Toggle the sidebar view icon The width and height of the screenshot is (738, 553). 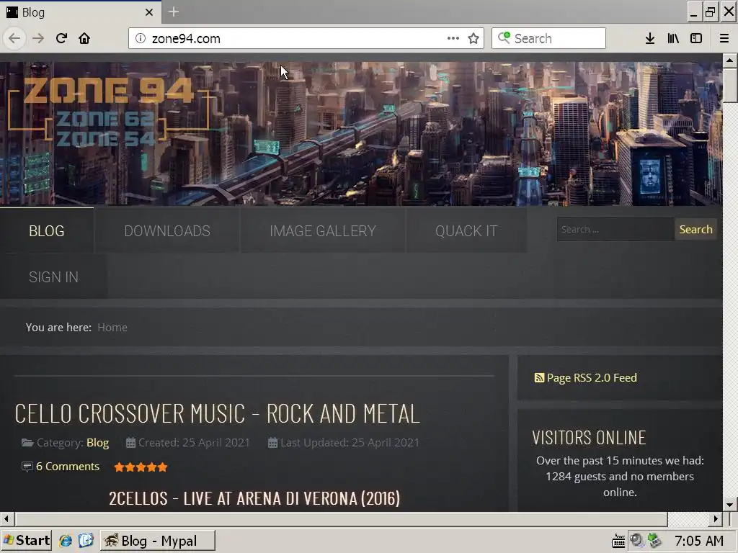pyautogui.click(x=696, y=39)
